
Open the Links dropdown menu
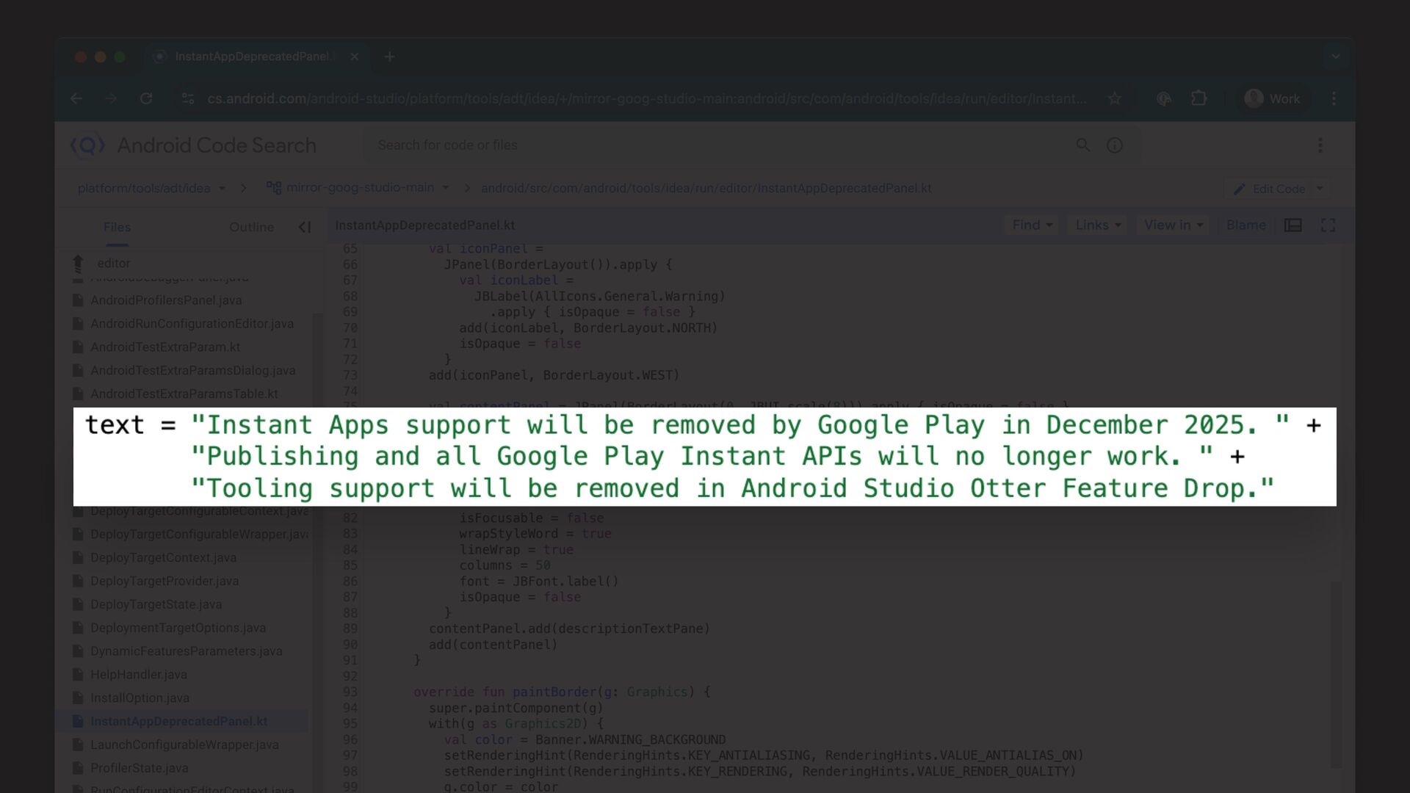click(1098, 225)
